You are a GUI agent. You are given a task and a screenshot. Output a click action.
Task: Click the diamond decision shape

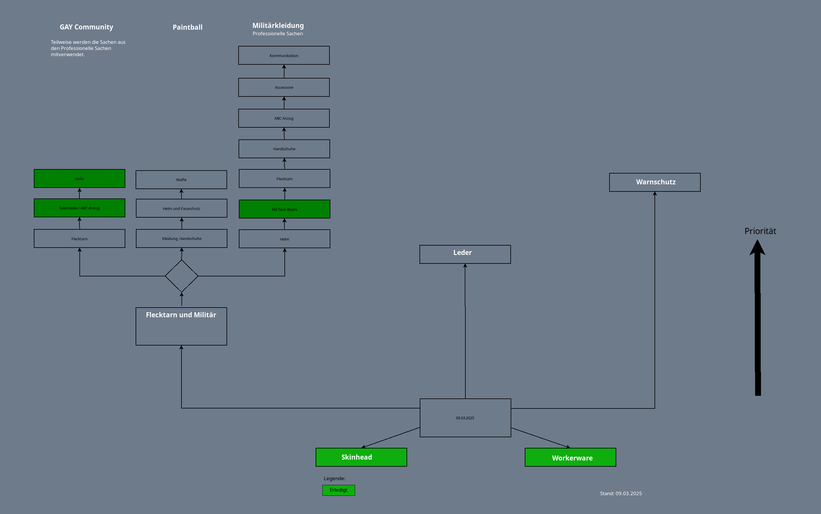181,276
